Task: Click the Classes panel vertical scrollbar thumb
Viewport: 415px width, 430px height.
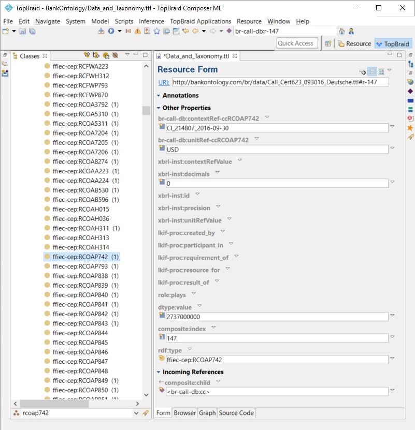Action: pyautogui.click(x=146, y=111)
